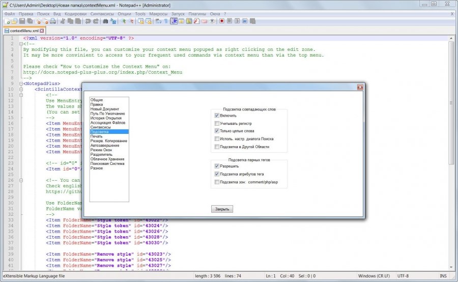Viewport: 458px width, 282px height.
Task: Start macro recording with the red record icon
Action: coord(221,21)
